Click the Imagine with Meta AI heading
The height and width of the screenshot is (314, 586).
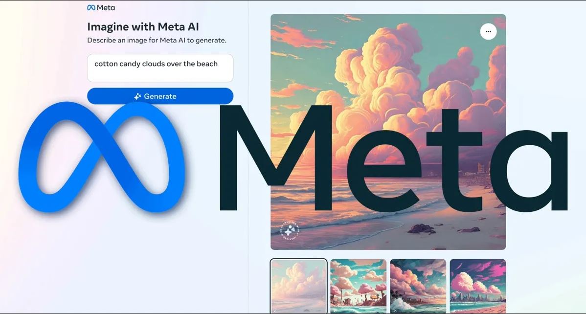(143, 27)
